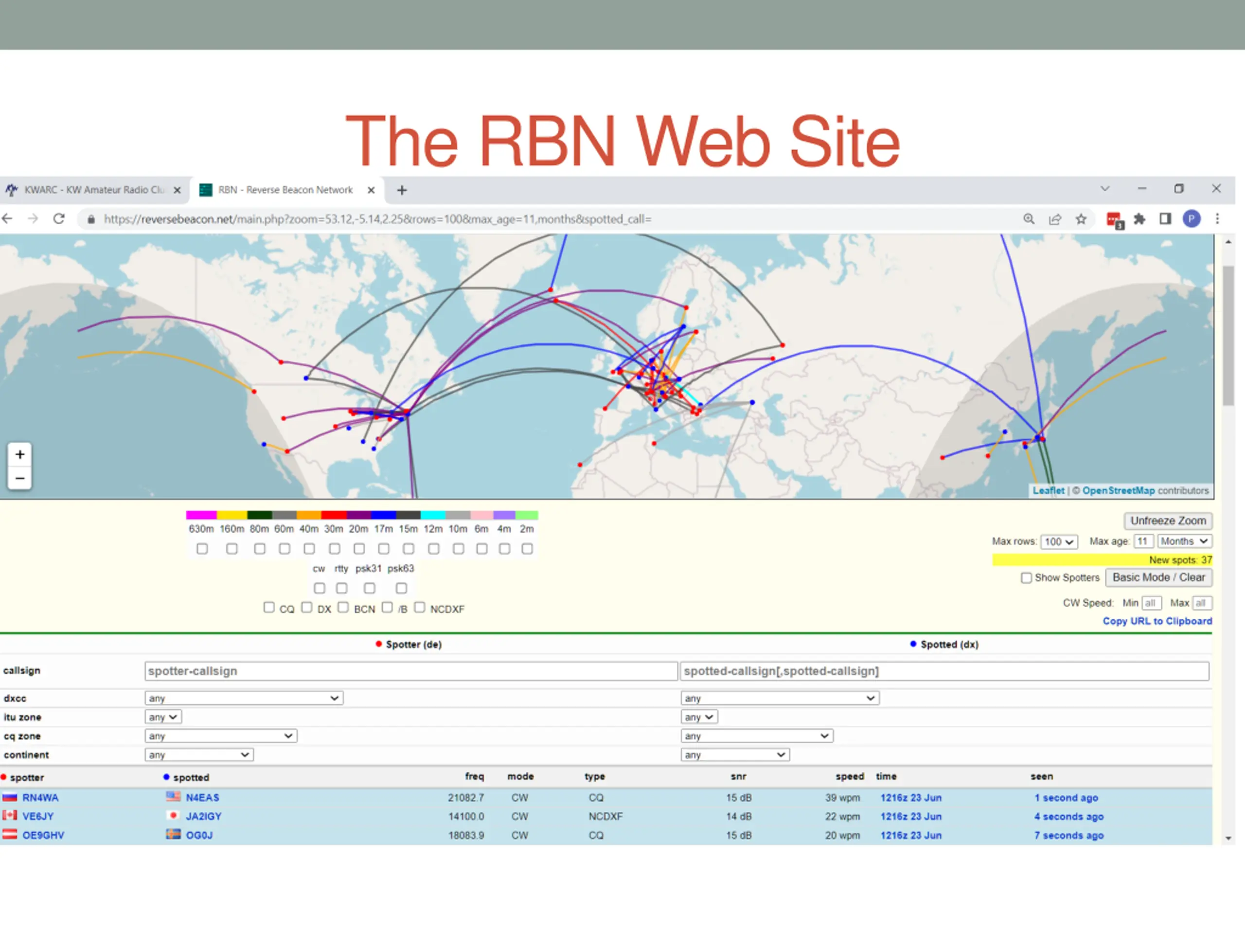The height and width of the screenshot is (934, 1245).
Task: Close the RBN Reverse Beacon Network tab
Action: (372, 190)
